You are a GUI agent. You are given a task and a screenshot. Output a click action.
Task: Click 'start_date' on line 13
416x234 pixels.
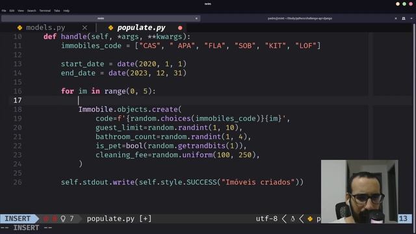(x=83, y=64)
